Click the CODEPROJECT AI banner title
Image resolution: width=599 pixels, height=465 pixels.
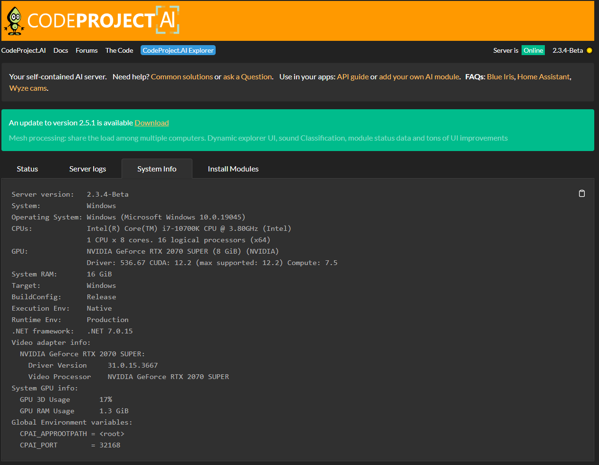(104, 20)
